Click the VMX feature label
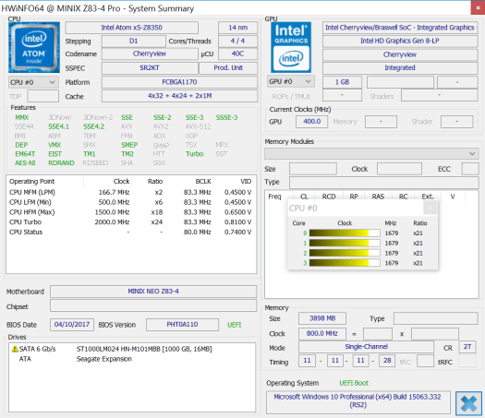 tap(55, 145)
